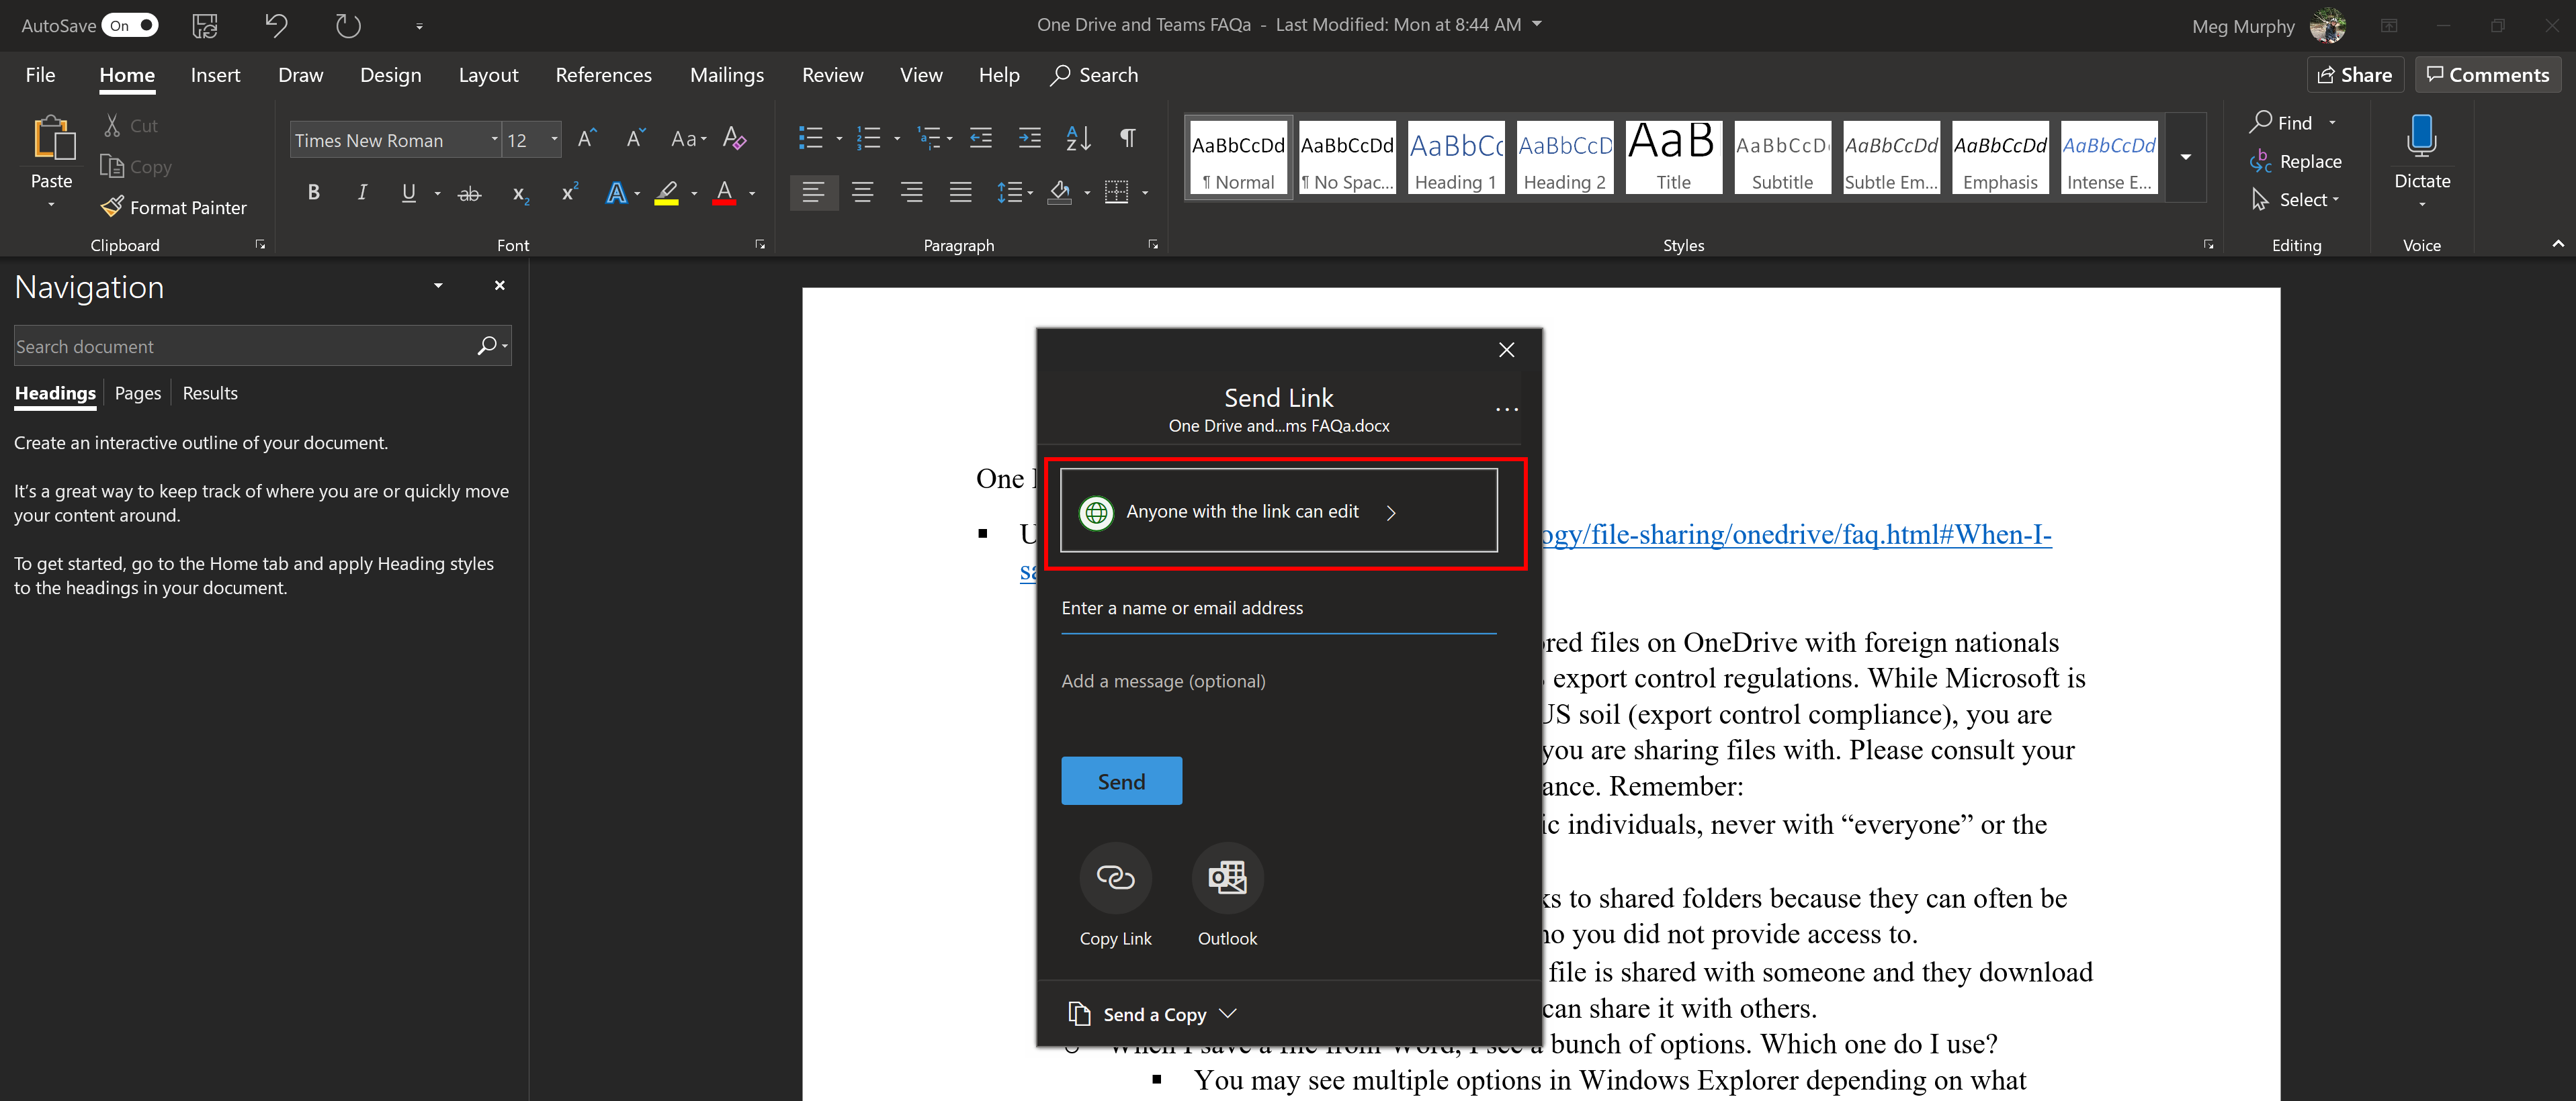Click the Copy Link icon
The image size is (2576, 1101).
[x=1115, y=877]
